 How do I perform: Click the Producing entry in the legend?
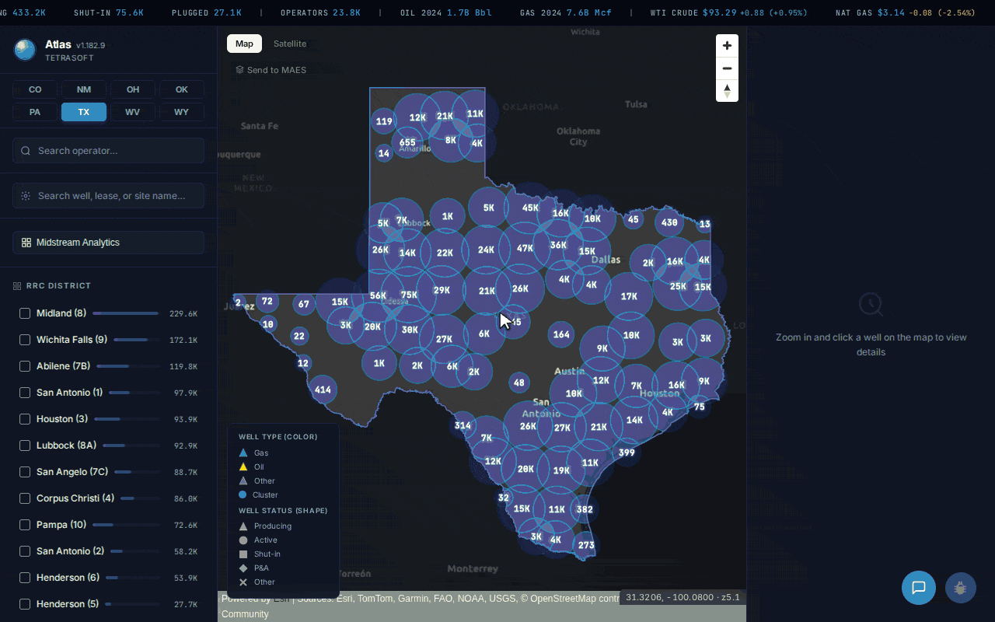265,526
